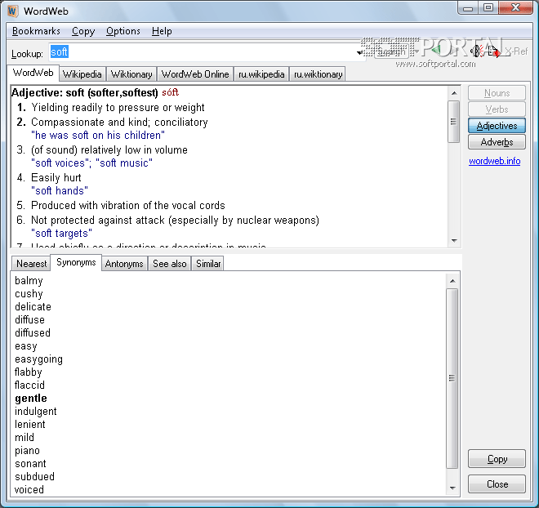Select the Antonyms tab

coord(124,264)
